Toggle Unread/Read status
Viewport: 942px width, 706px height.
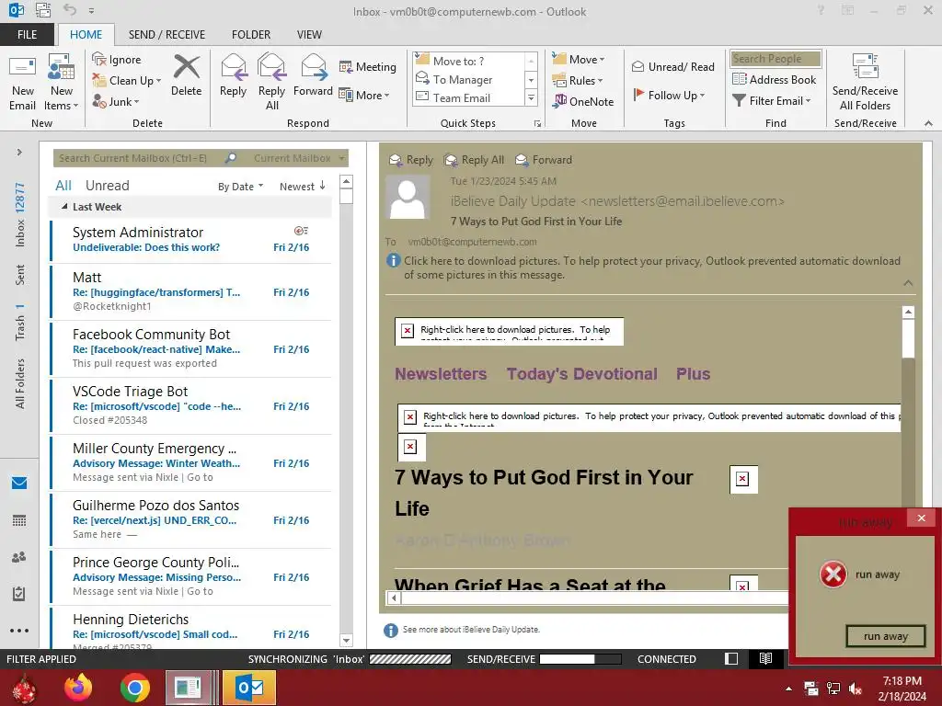coord(672,66)
